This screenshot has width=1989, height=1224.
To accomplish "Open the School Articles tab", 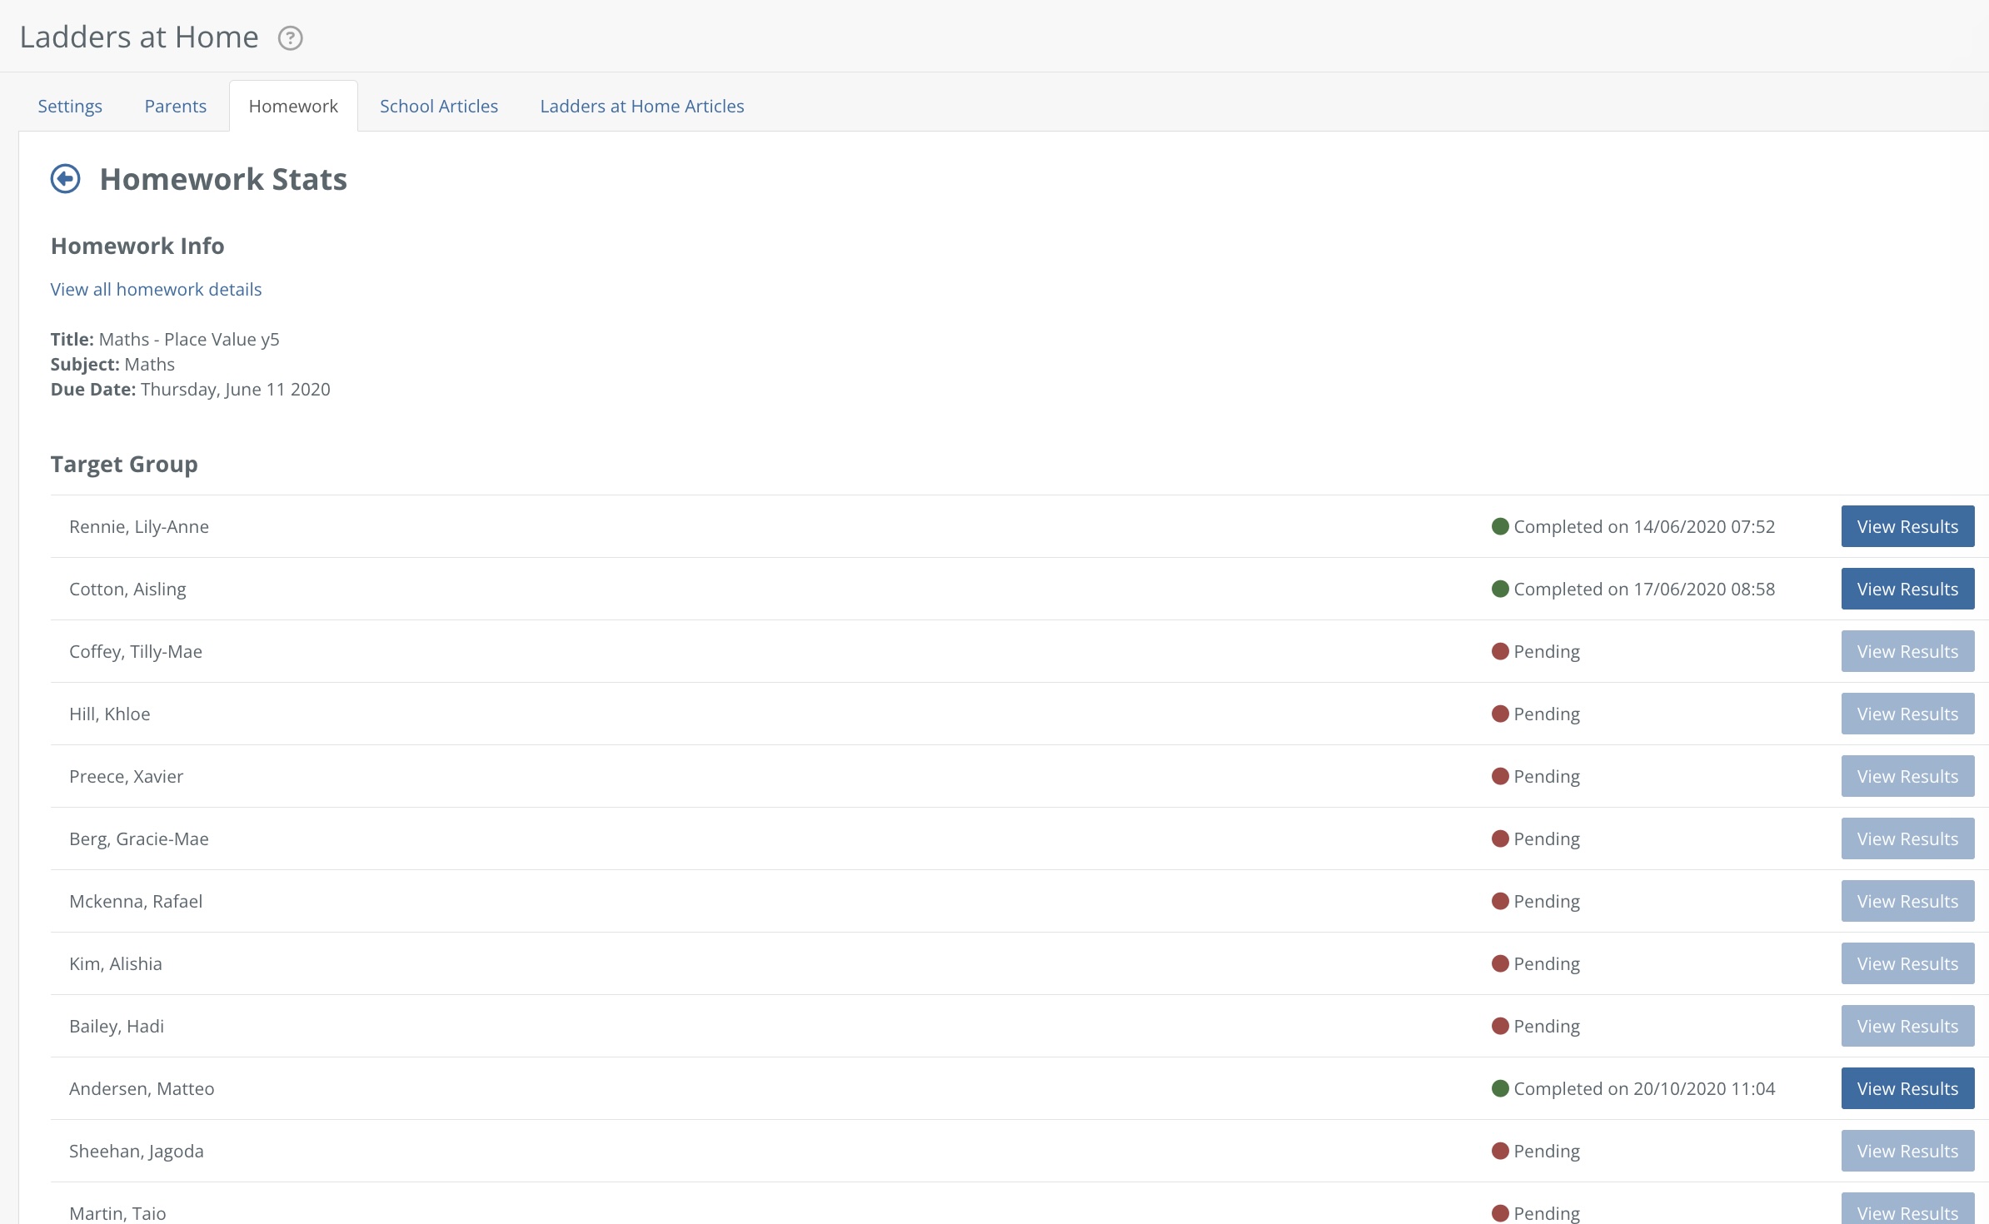I will click(439, 106).
